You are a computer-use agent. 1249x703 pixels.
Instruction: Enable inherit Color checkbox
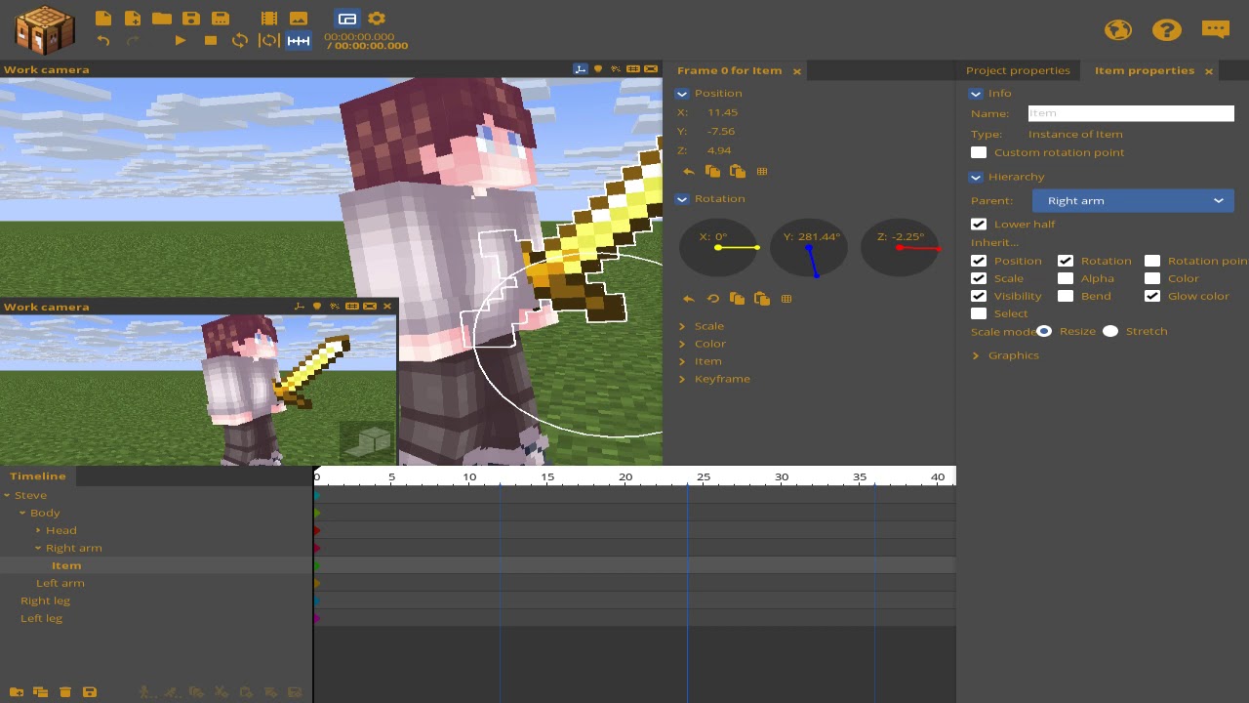(x=1152, y=278)
